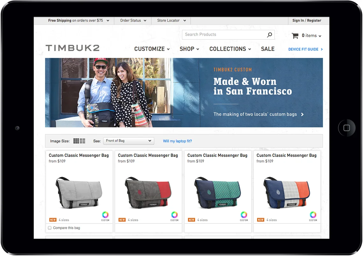Open the Front of Bag select box

129,141
